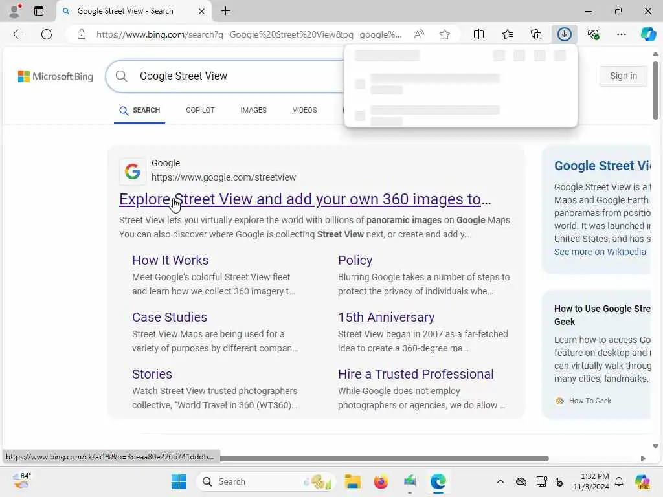This screenshot has width=663, height=497.
Task: Click the search magnifier in Bing box
Action: pos(121,76)
